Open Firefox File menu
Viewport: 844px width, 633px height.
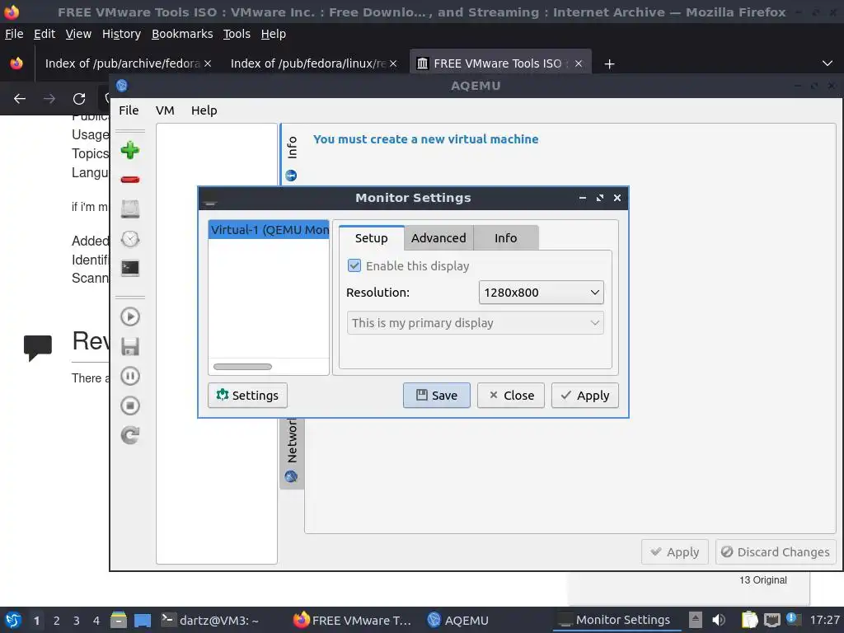(14, 34)
